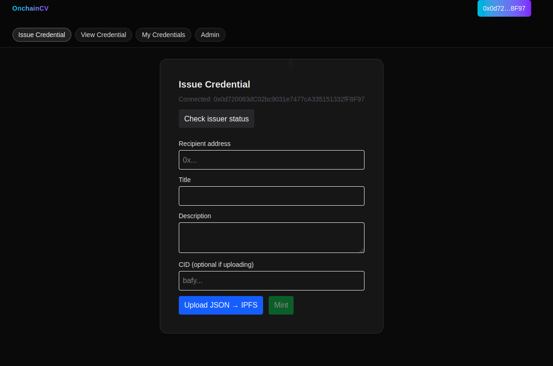The height and width of the screenshot is (366, 553).
Task: Focus the Recipient address input field
Action: coord(271,160)
